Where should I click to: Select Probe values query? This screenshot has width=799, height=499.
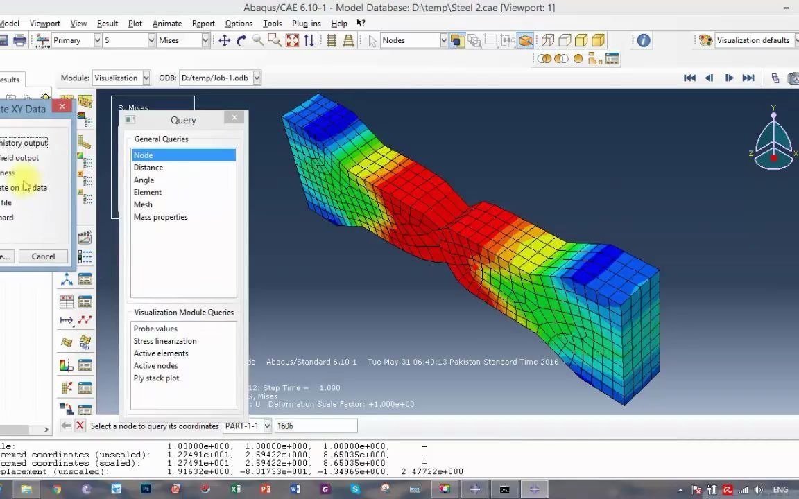pos(183,329)
